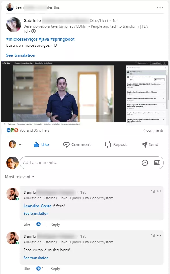
Task: Send the post via paper plane icon
Action: (144, 144)
